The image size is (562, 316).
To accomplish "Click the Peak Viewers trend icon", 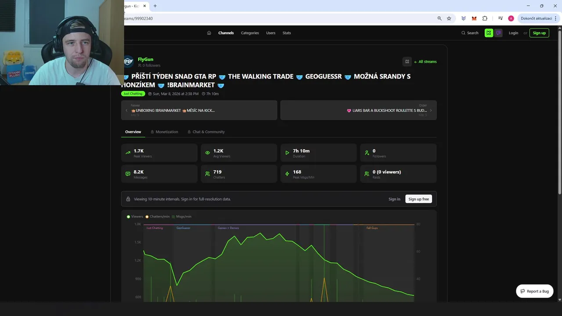I will click(128, 153).
